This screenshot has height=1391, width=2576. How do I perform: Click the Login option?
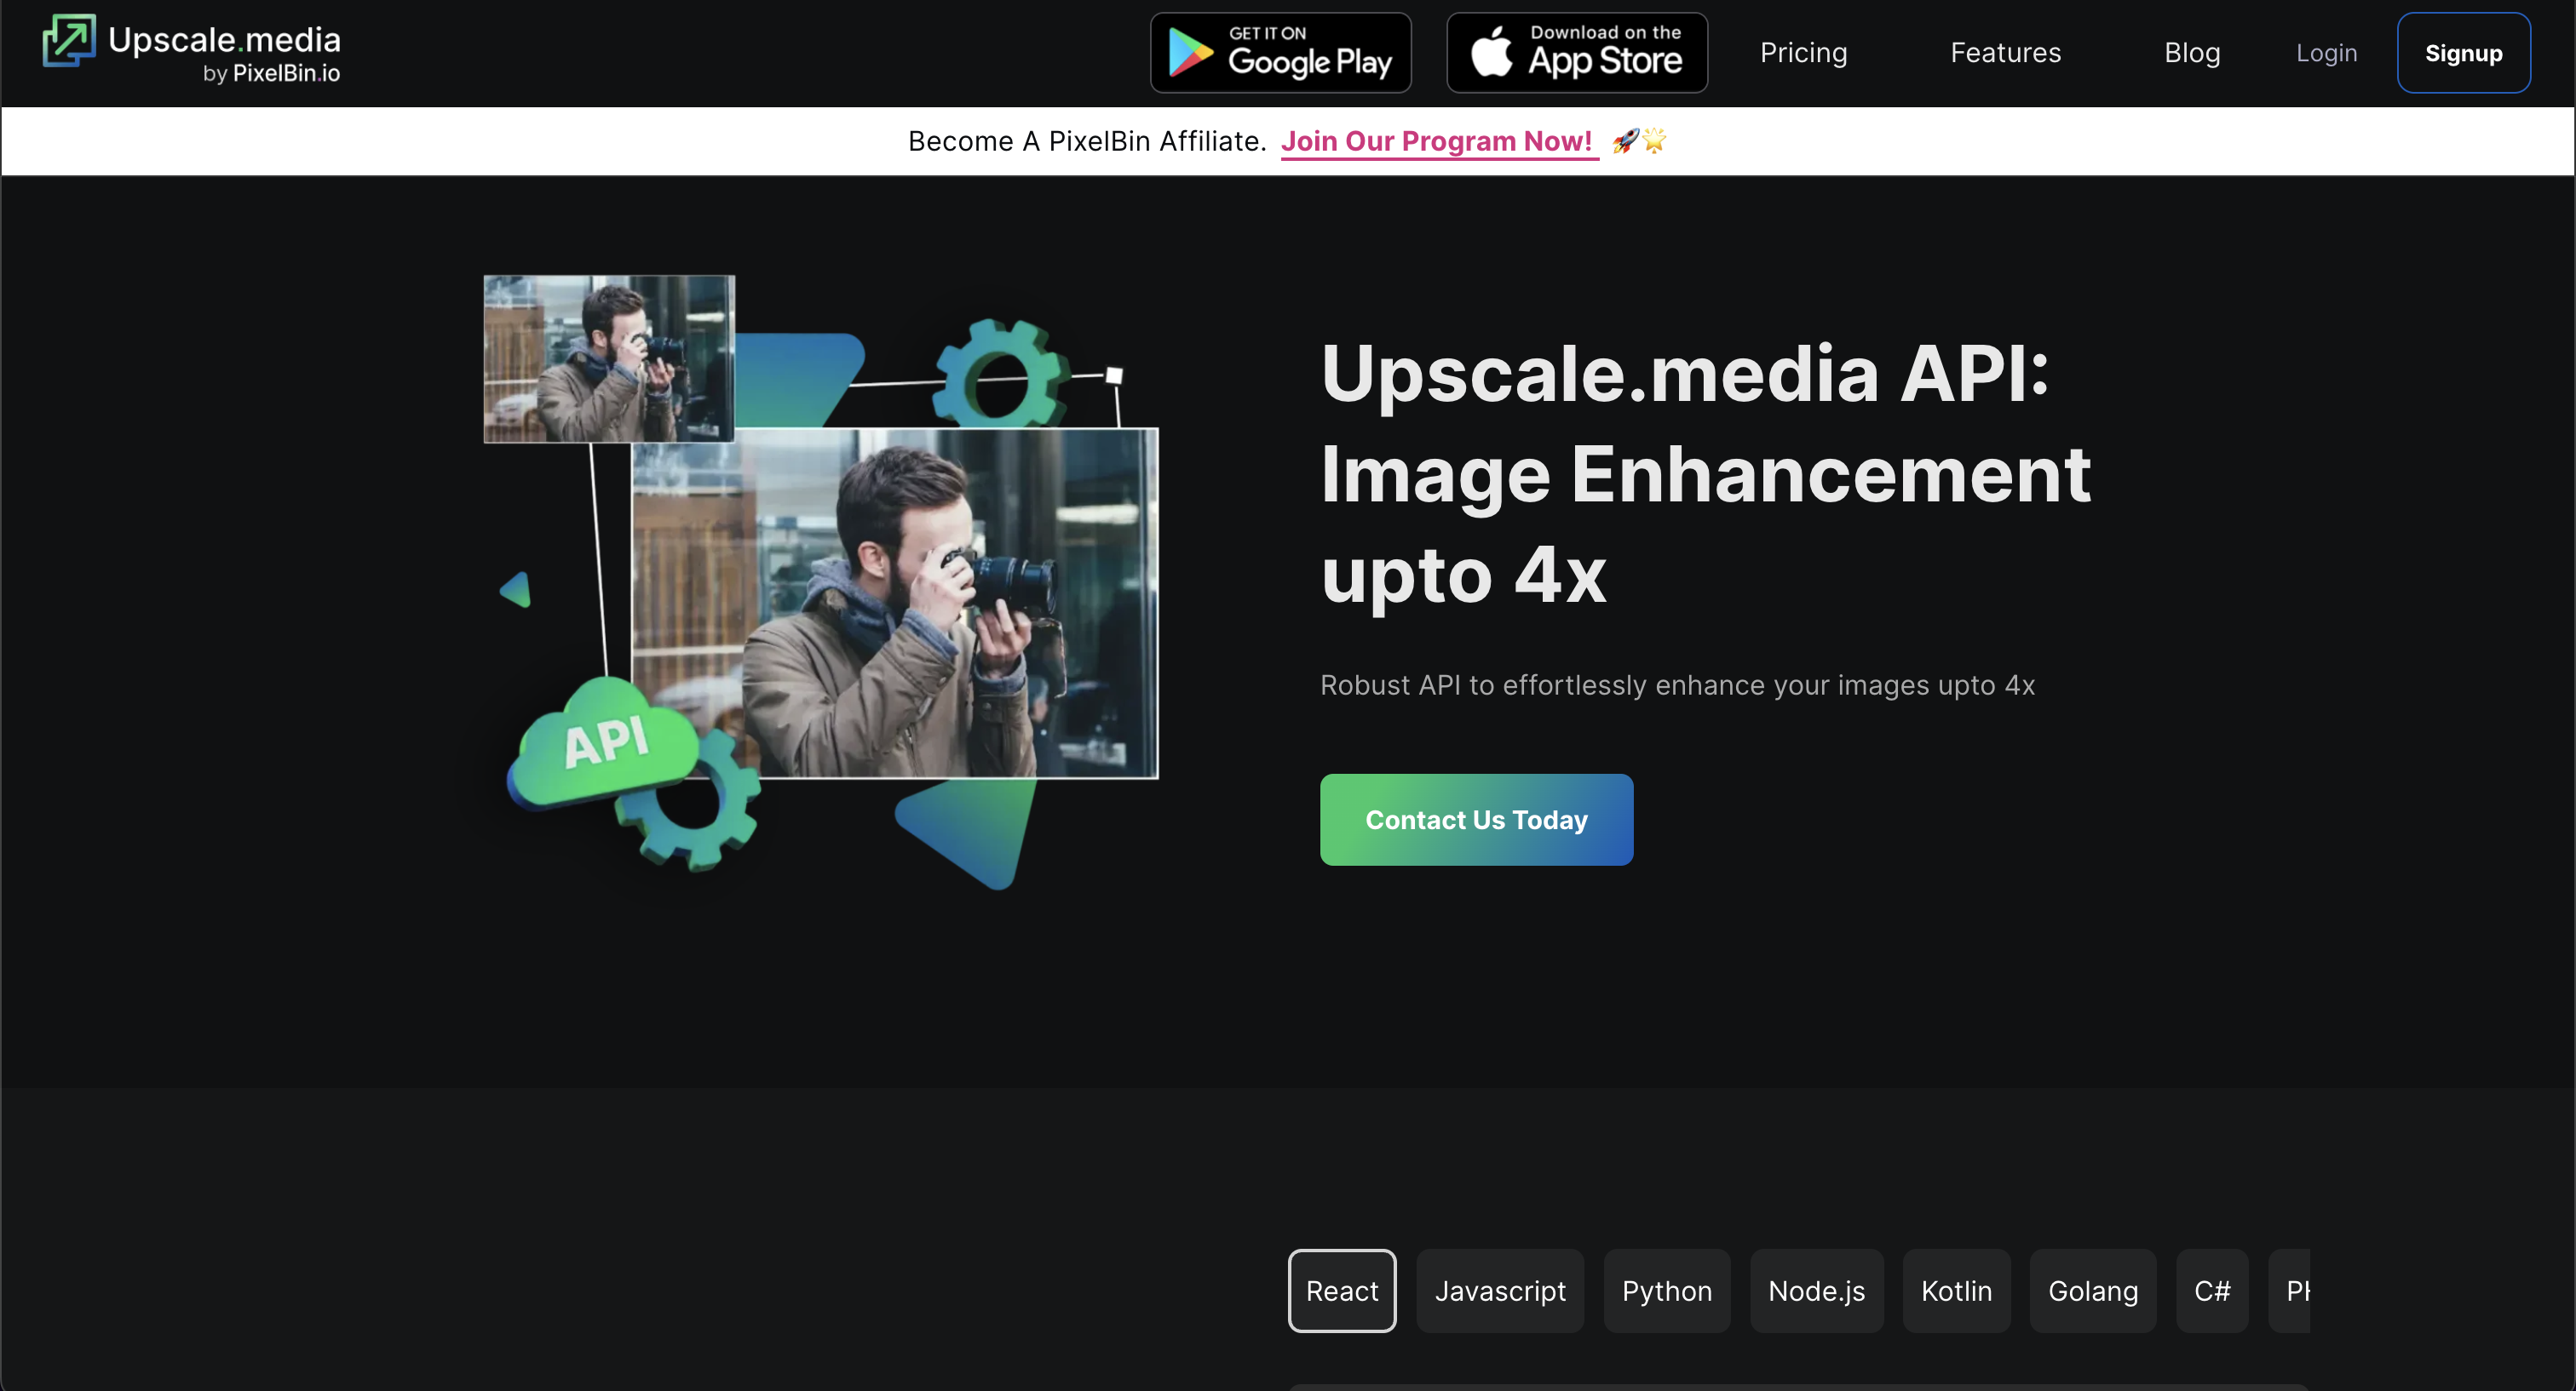click(2326, 52)
